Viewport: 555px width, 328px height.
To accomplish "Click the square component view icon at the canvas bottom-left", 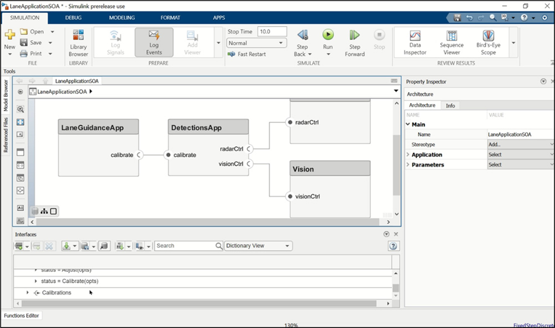I will tap(53, 211).
